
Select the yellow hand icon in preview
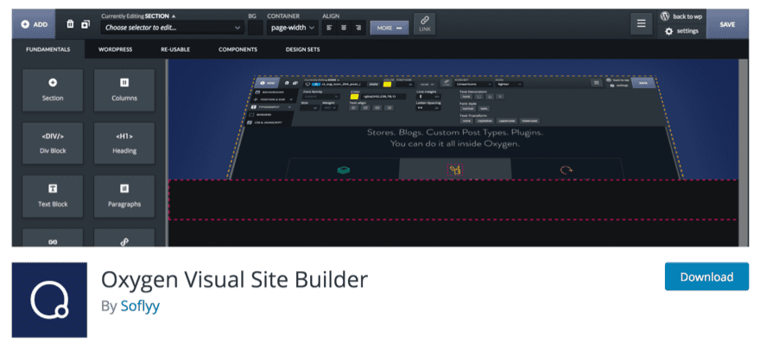tap(455, 170)
